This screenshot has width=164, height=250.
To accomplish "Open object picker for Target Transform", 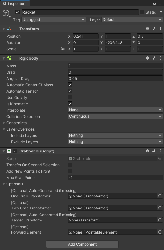I will 160,220.
